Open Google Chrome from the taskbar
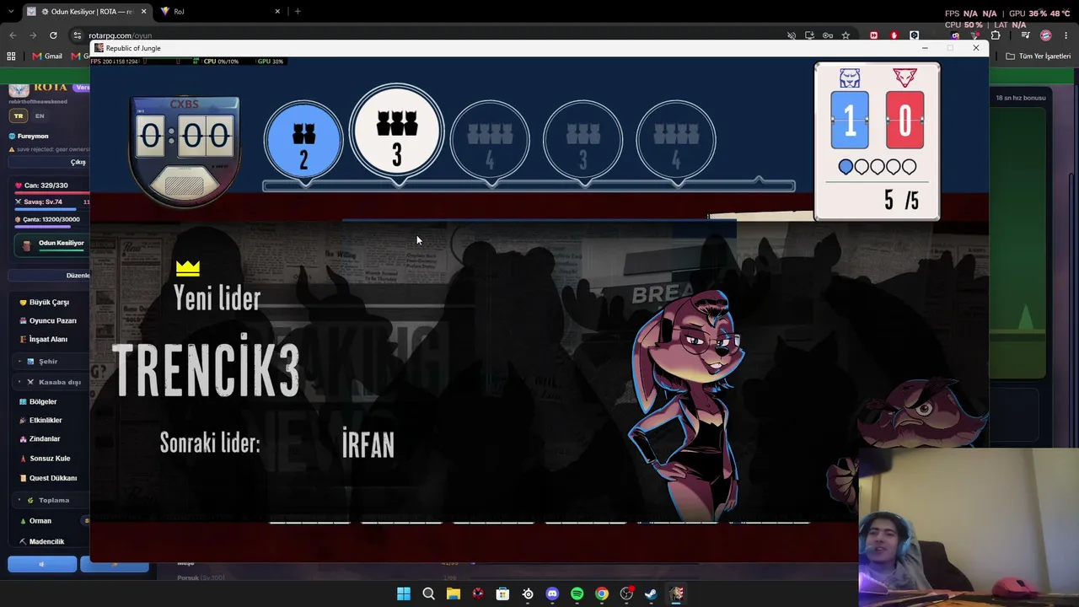Viewport: 1079px width, 607px height. click(601, 594)
